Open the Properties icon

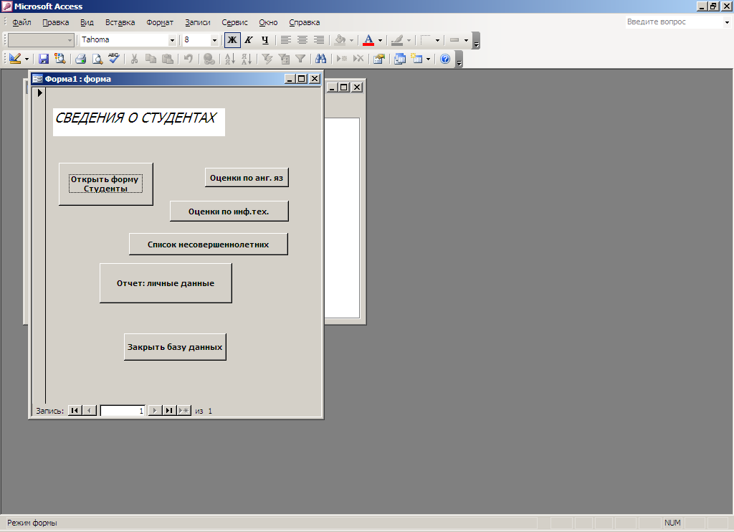click(x=379, y=59)
